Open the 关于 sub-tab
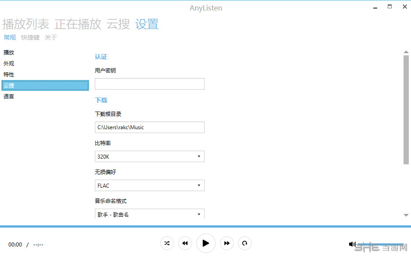The width and height of the screenshot is (411, 257). (51, 37)
